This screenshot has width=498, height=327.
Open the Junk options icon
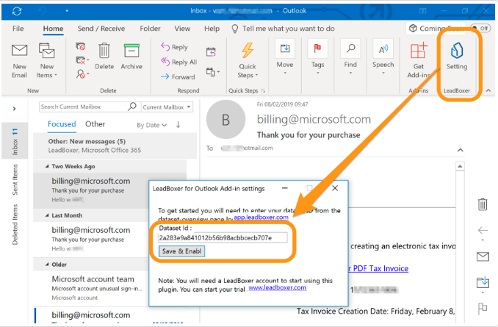click(x=82, y=74)
